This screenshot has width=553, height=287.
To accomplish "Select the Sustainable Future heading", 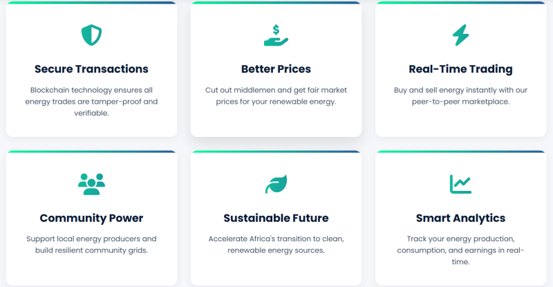I will [276, 218].
